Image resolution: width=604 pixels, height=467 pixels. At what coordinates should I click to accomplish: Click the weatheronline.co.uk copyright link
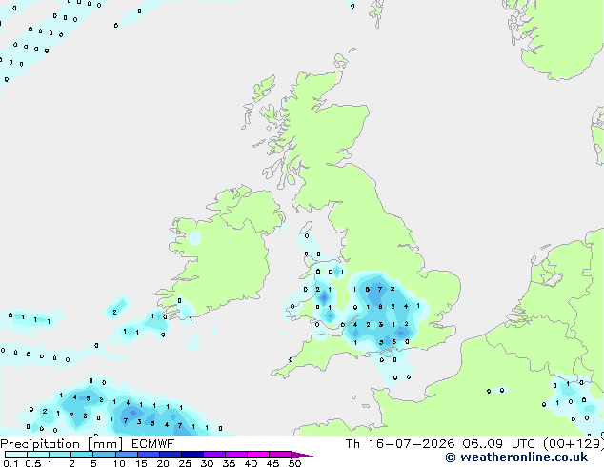click(x=516, y=457)
